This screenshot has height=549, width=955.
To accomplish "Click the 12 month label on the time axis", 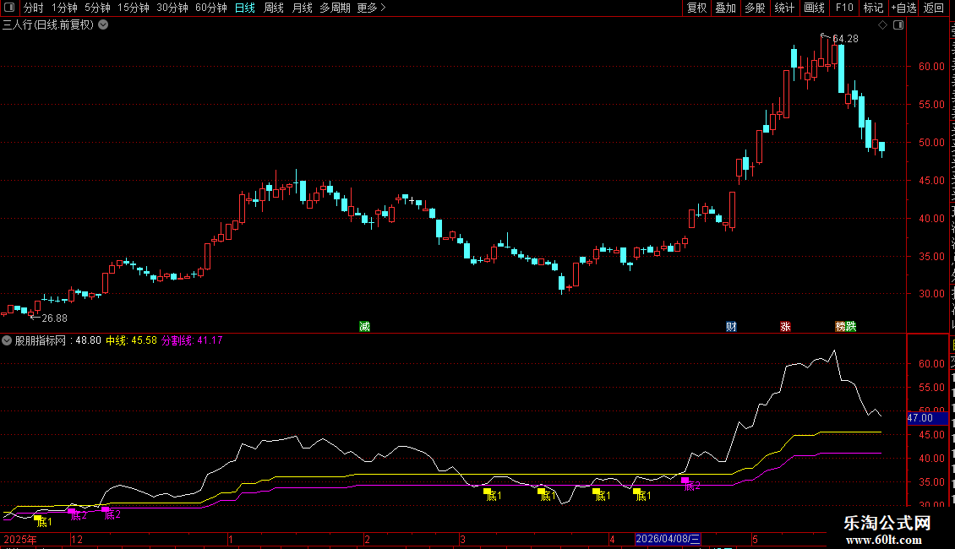I will click(77, 539).
